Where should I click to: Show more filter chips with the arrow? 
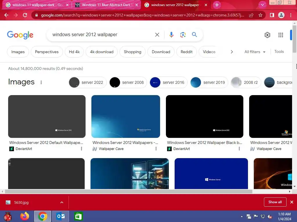tap(232, 52)
